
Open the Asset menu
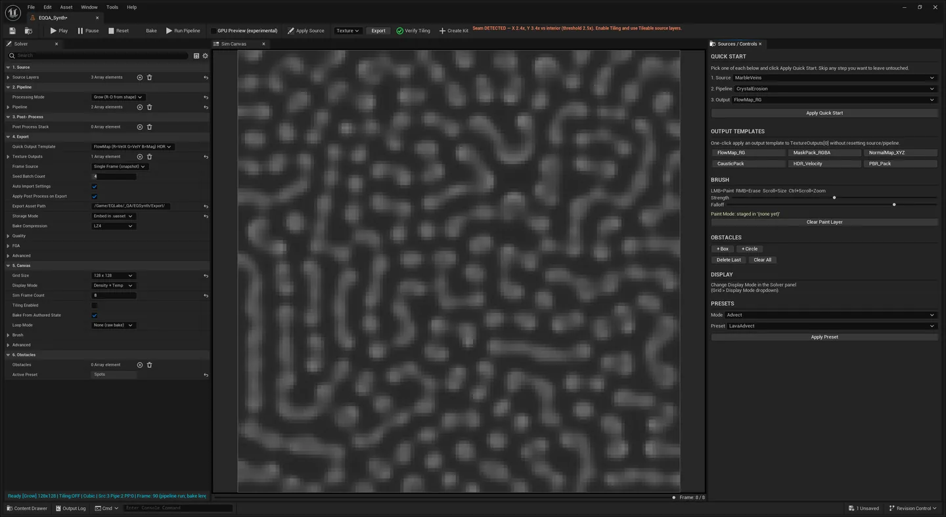[66, 7]
